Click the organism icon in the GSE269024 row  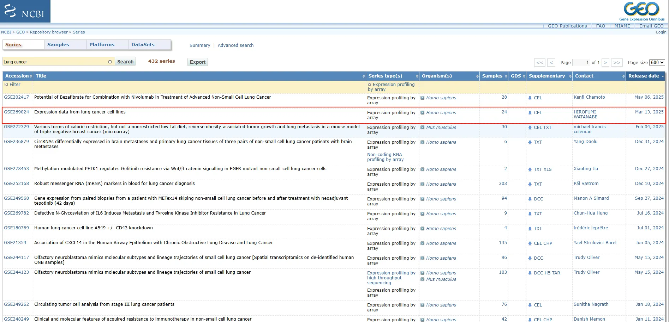[422, 113]
